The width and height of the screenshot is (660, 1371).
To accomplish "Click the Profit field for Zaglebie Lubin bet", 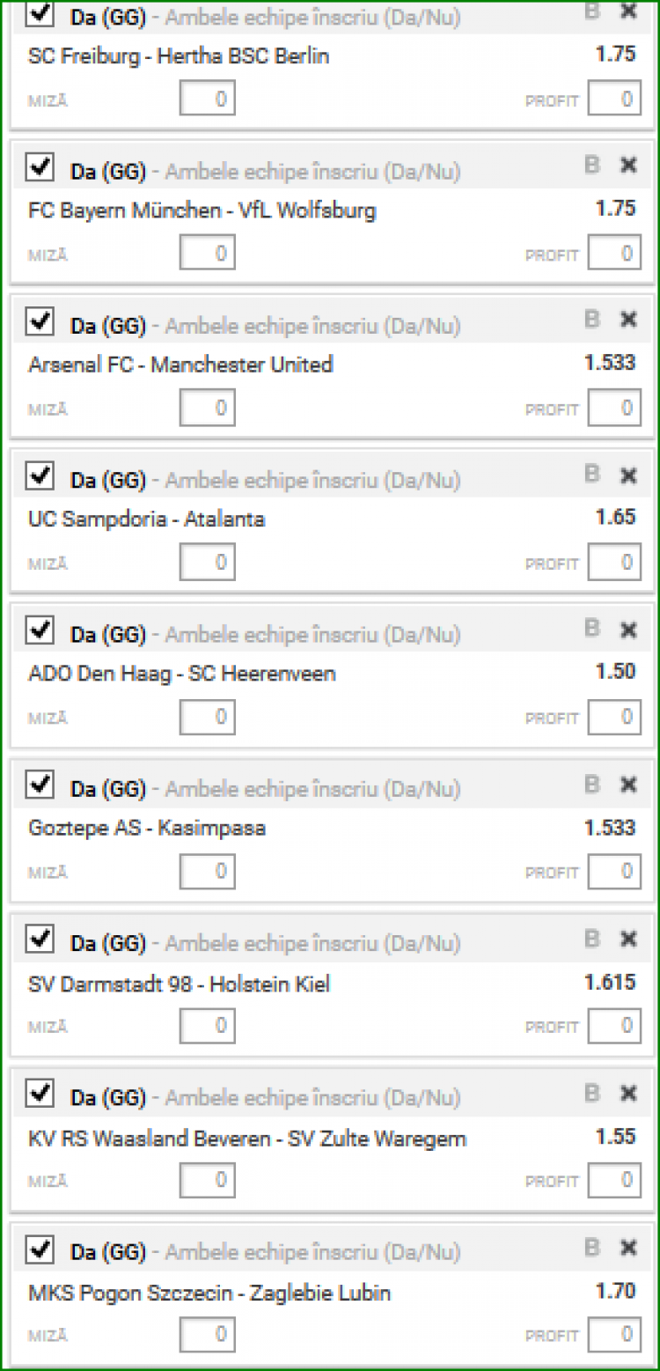I will click(614, 1335).
